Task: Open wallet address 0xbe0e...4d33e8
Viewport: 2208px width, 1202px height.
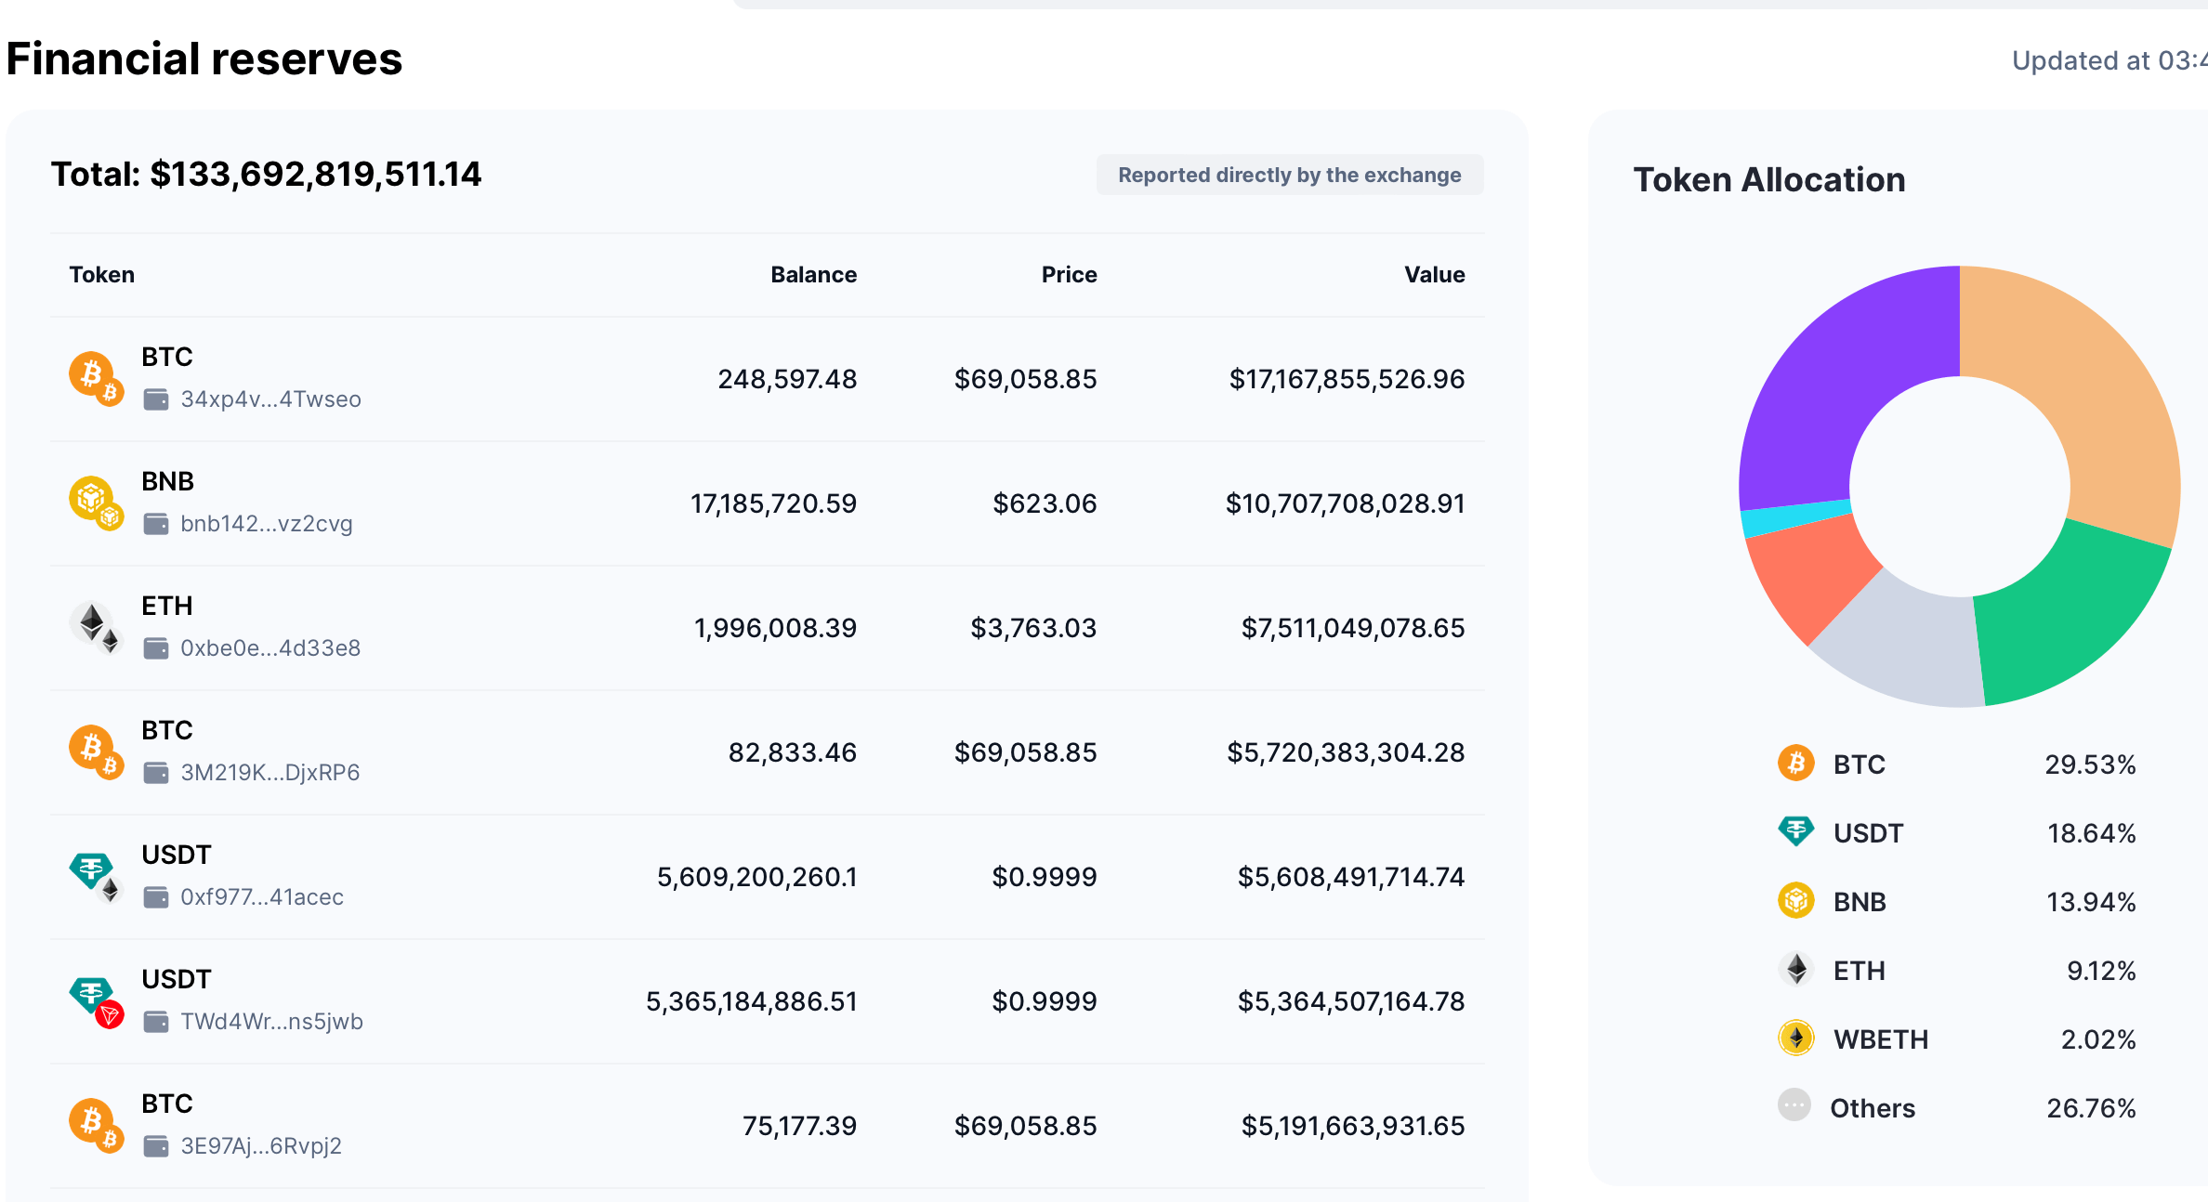Action: pyautogui.click(x=270, y=648)
